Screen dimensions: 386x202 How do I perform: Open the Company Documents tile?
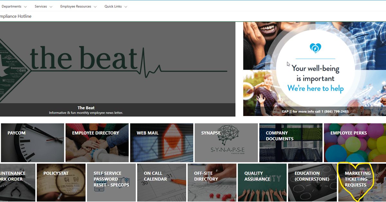pyautogui.click(x=291, y=143)
